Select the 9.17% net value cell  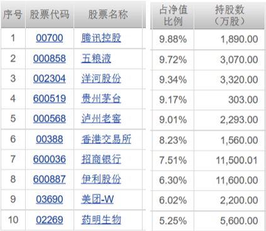pos(173,99)
